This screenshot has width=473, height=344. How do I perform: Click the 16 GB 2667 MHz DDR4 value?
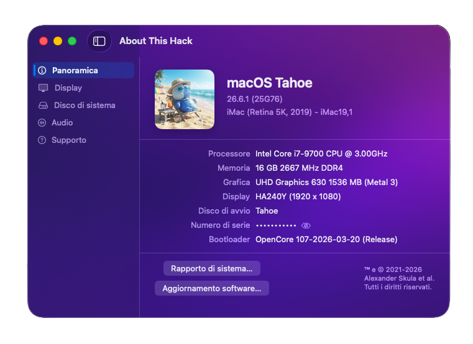[x=299, y=168]
